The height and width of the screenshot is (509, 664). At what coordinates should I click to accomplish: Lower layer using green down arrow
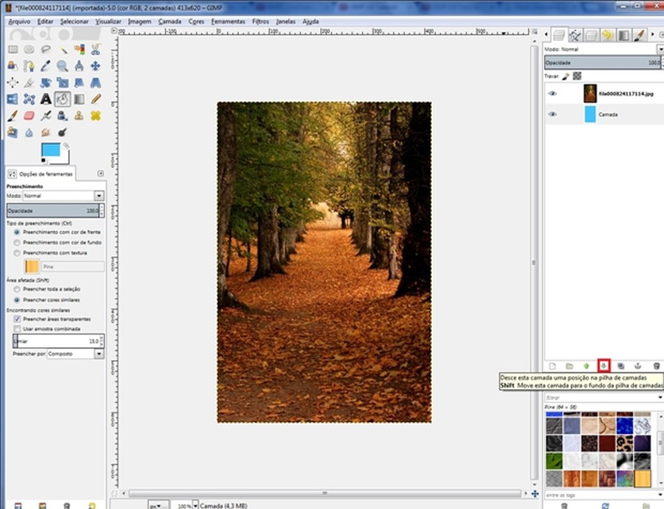(x=604, y=365)
